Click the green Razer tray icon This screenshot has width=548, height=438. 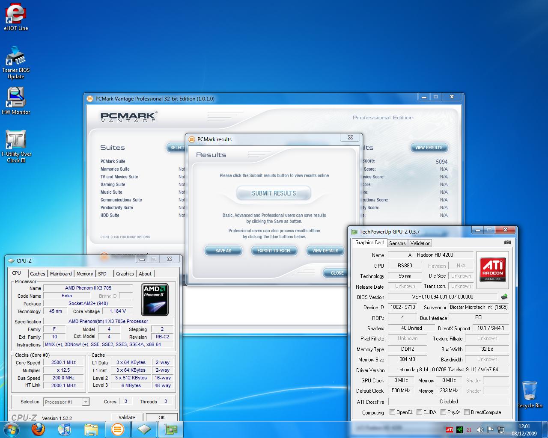click(459, 430)
